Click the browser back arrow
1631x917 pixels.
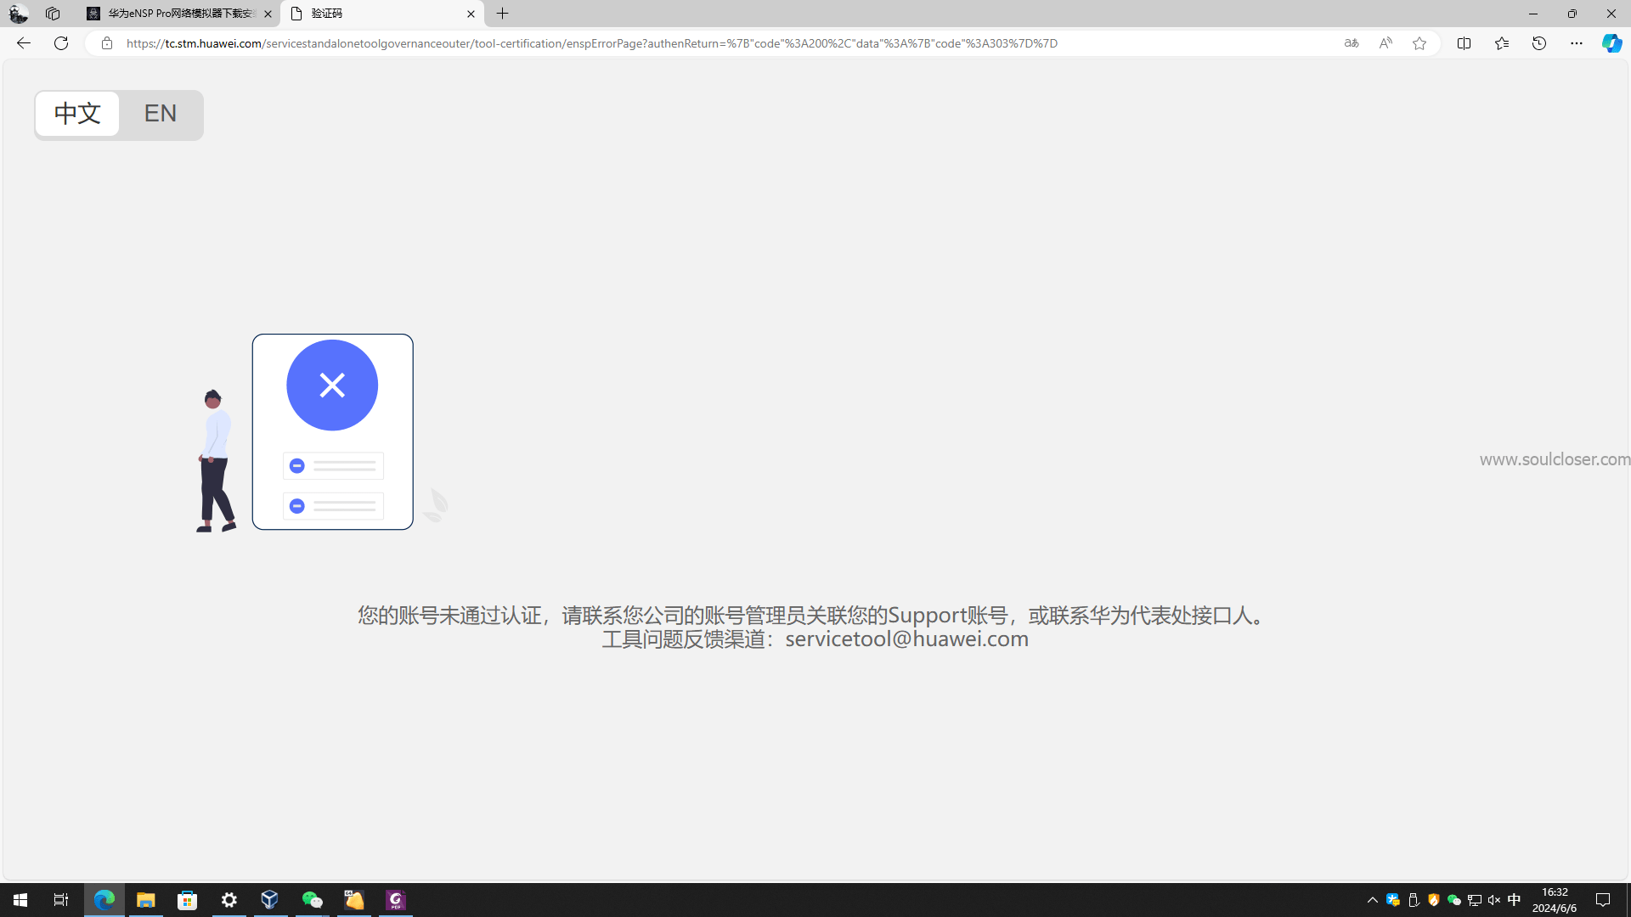coord(24,43)
